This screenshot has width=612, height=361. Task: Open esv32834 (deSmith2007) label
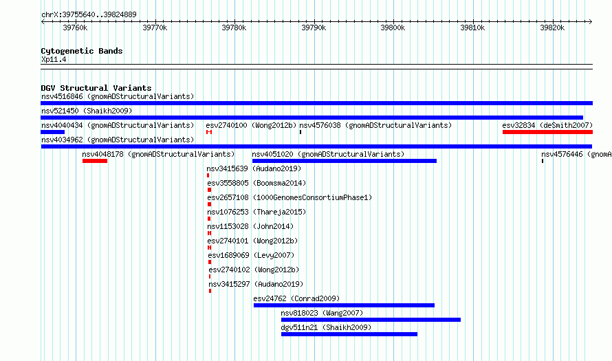click(x=547, y=125)
